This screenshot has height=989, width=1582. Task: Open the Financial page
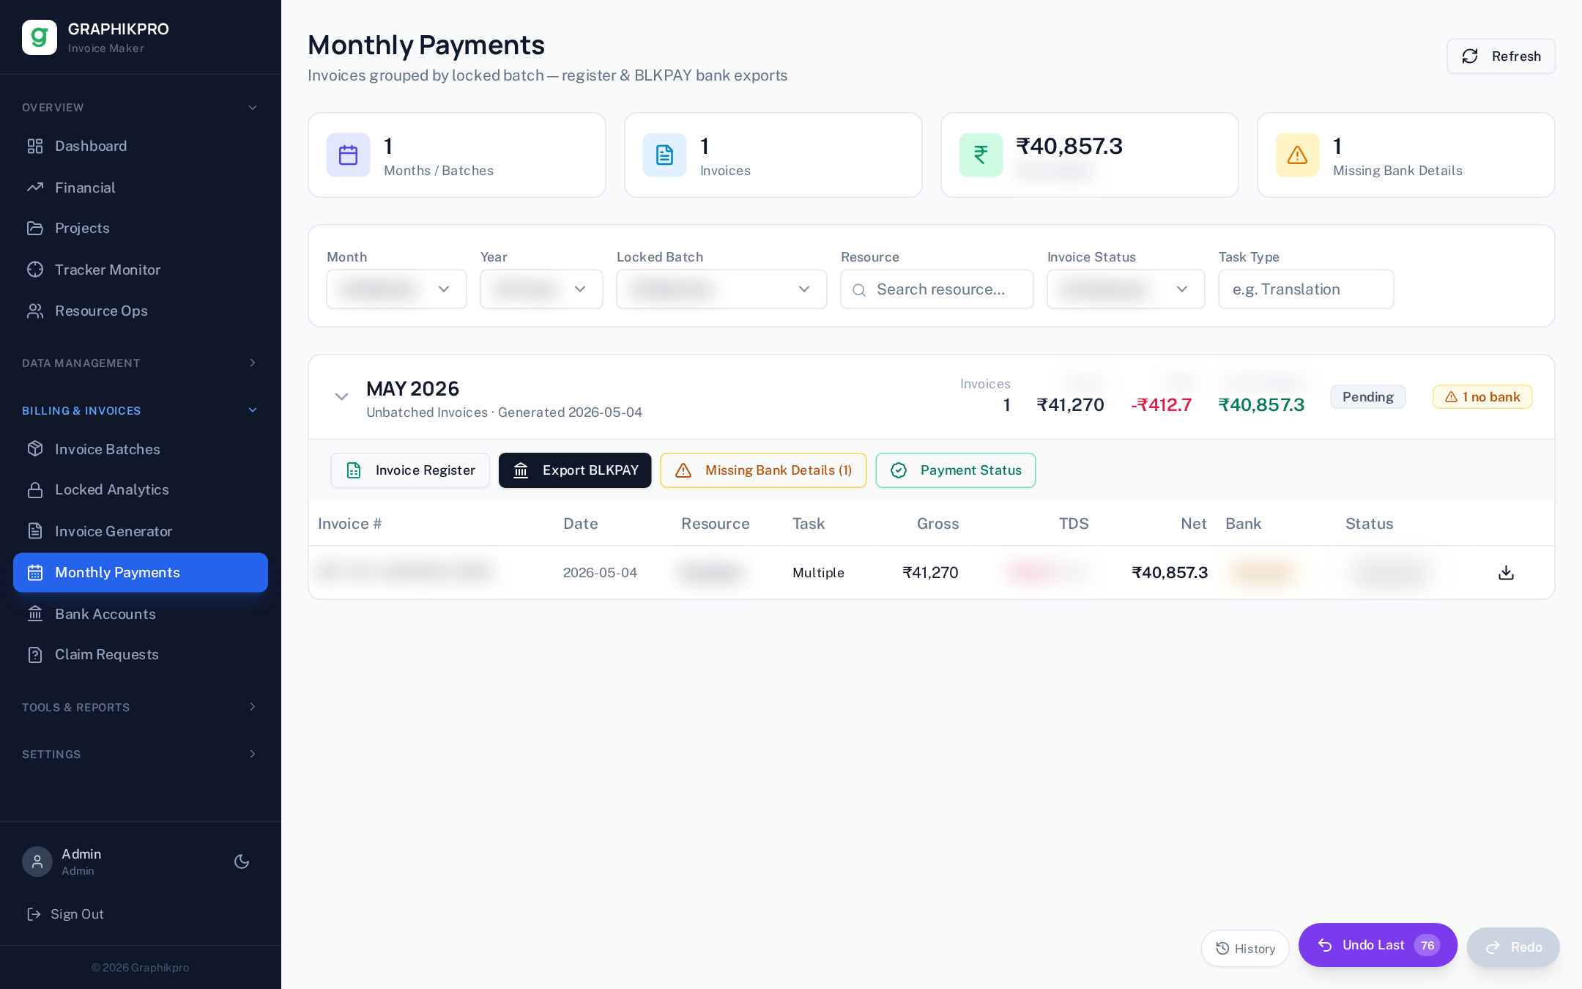click(141, 188)
